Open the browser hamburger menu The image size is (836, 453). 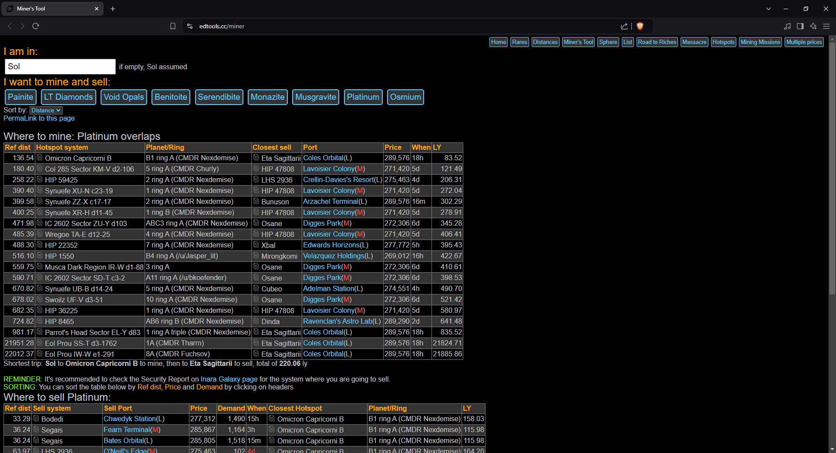coord(826,26)
